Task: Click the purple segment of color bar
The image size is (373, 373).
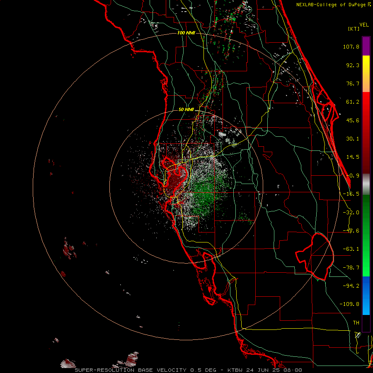Action: tap(366, 46)
